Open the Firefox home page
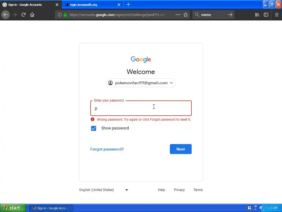 click(32, 15)
